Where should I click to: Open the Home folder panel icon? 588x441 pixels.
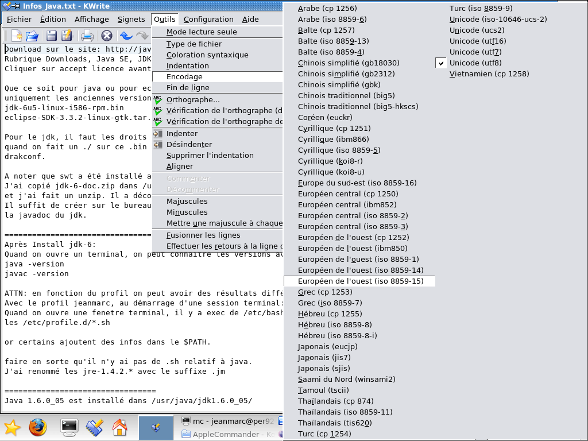click(119, 427)
